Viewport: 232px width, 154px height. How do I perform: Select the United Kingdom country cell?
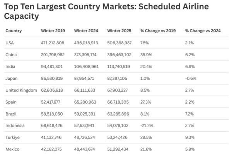click(x=21, y=90)
